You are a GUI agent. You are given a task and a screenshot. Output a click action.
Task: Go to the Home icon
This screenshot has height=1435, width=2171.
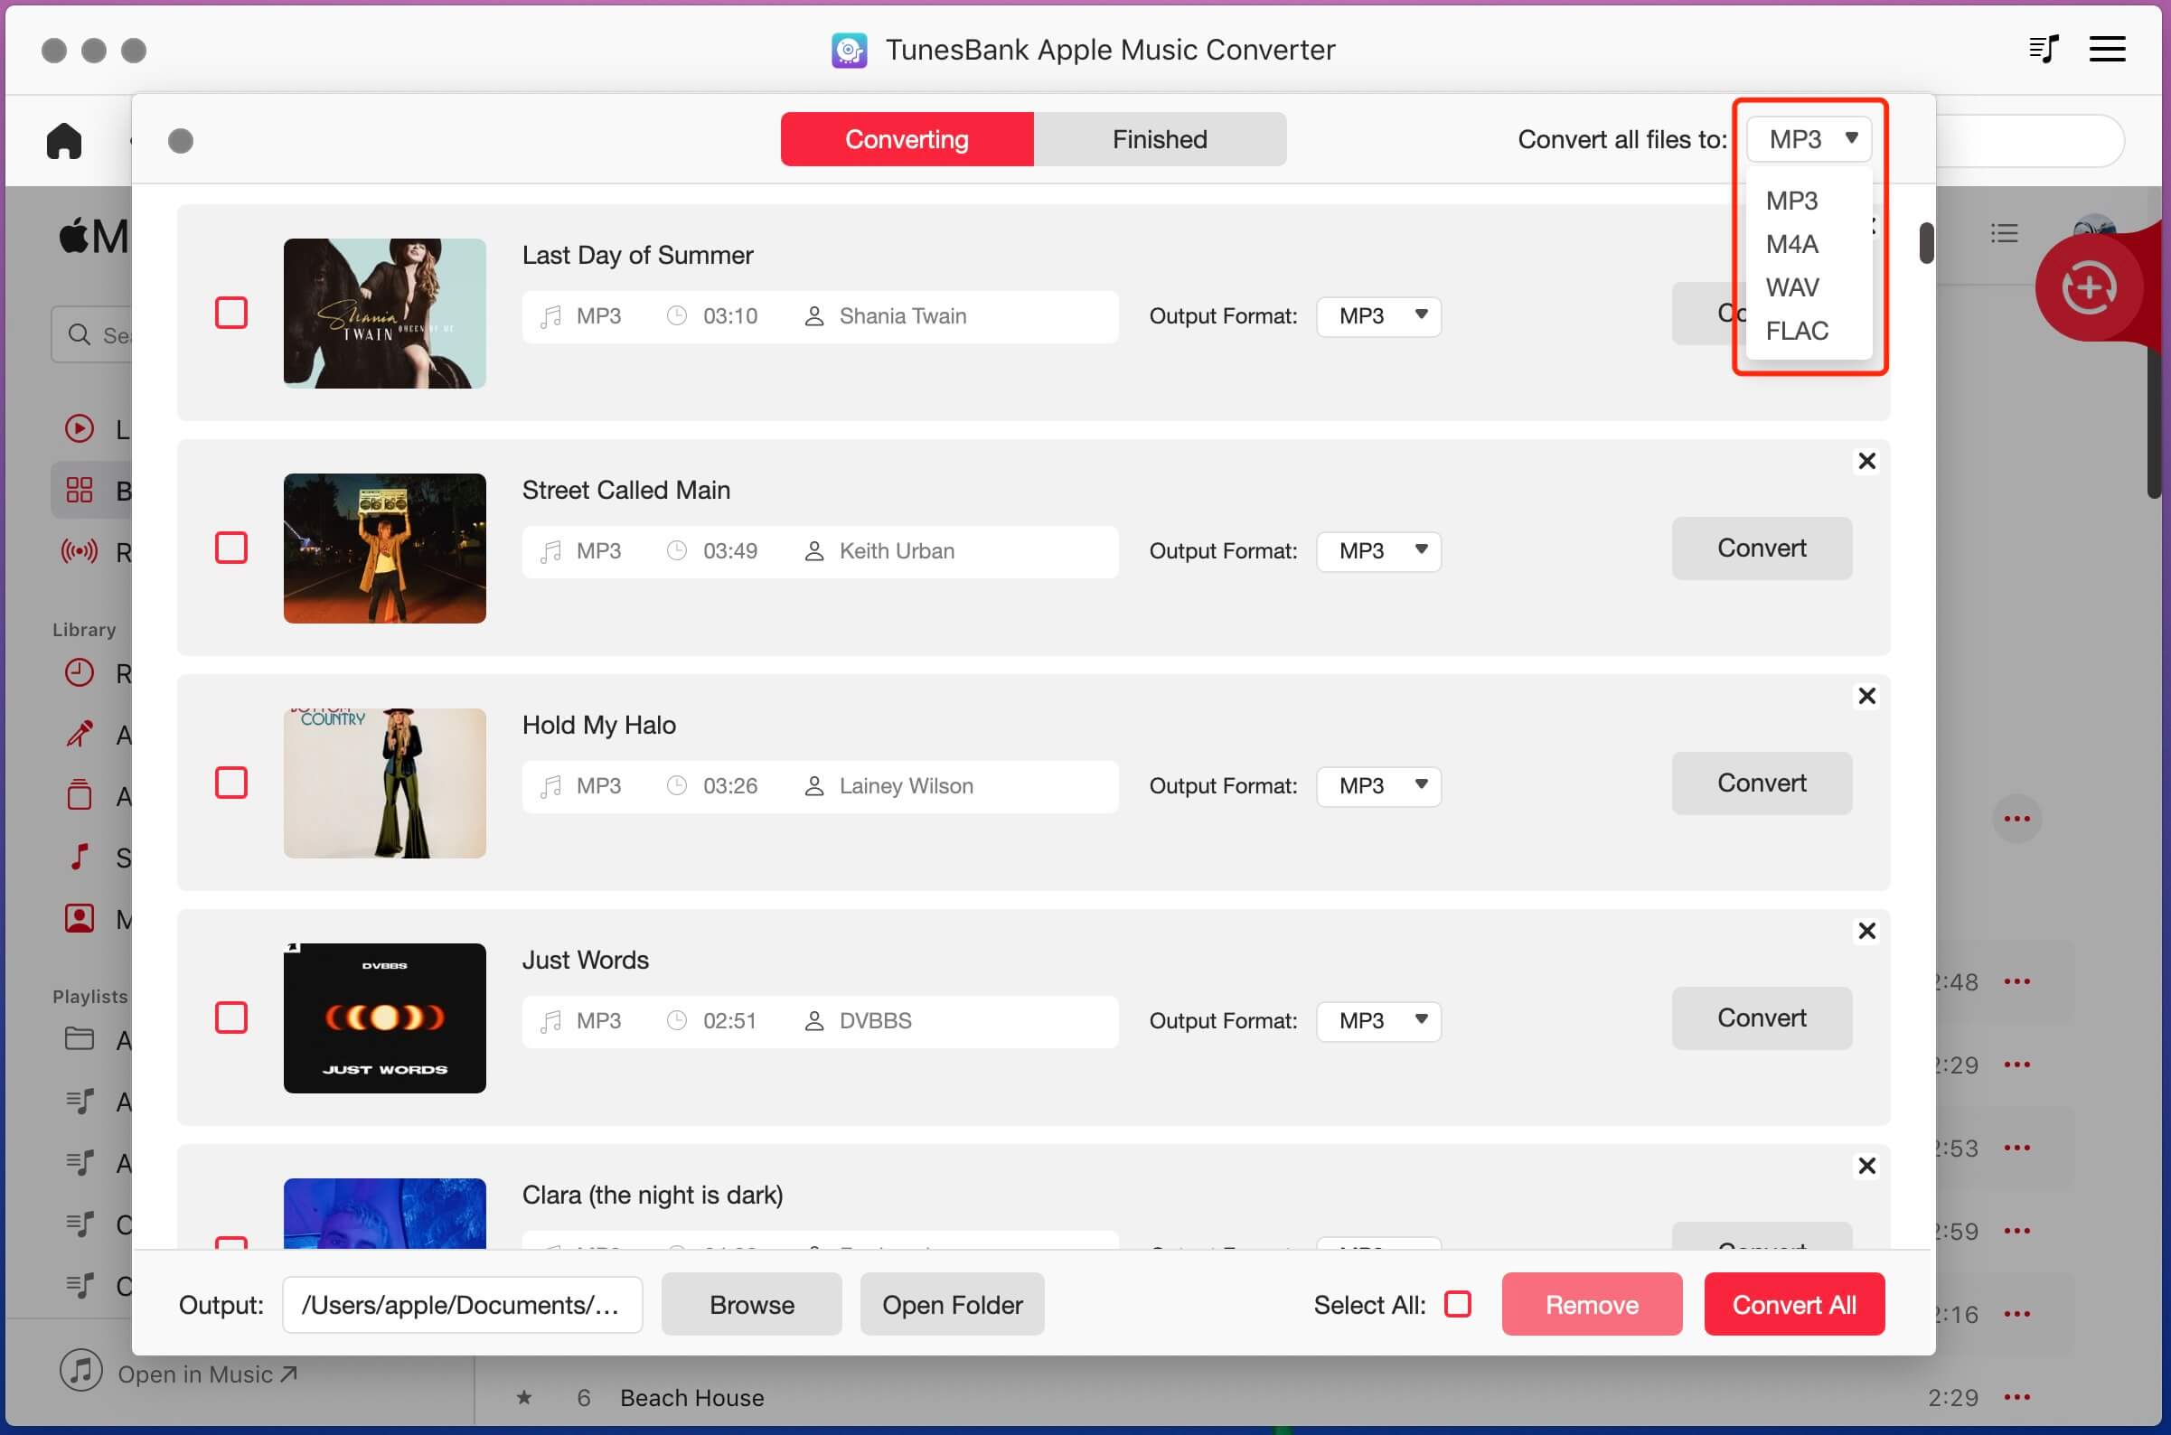pyautogui.click(x=64, y=140)
